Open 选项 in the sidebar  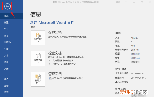pos(12,92)
